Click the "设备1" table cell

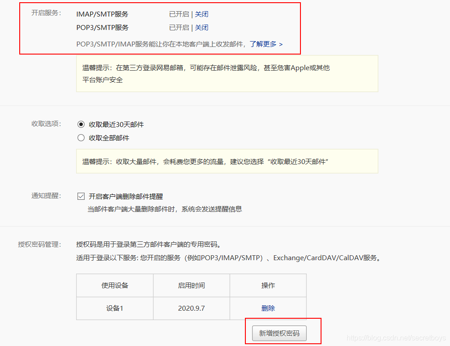click(x=114, y=308)
